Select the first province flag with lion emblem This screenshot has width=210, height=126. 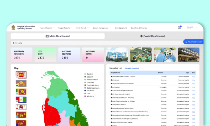21,75
